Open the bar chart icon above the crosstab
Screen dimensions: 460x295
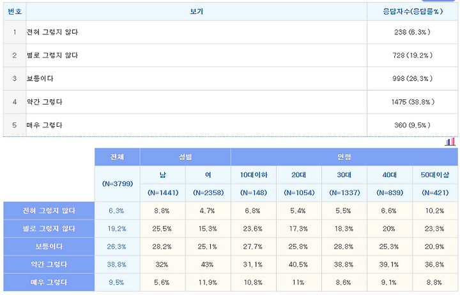point(450,142)
